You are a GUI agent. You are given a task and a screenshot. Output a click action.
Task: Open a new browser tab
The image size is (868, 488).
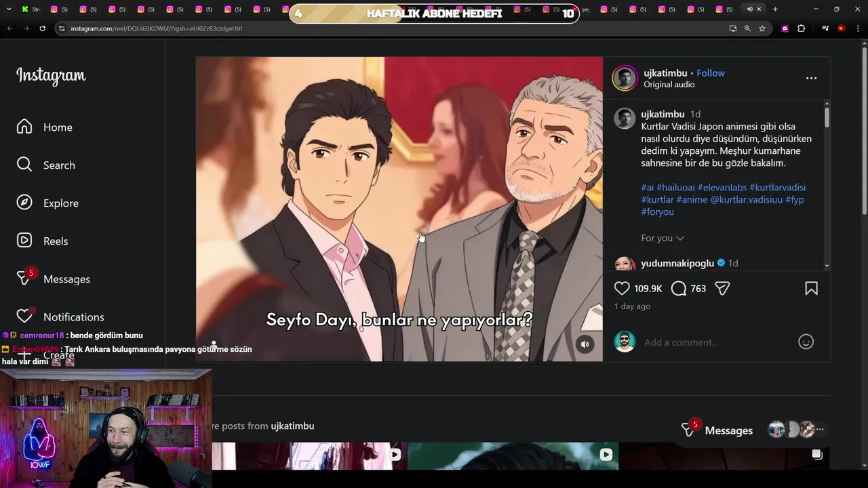[x=775, y=9]
